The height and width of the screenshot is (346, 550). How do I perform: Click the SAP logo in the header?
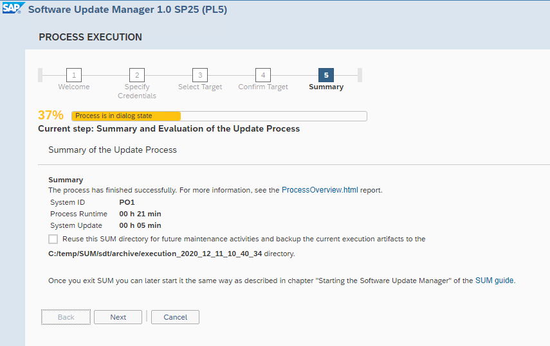pos(14,10)
